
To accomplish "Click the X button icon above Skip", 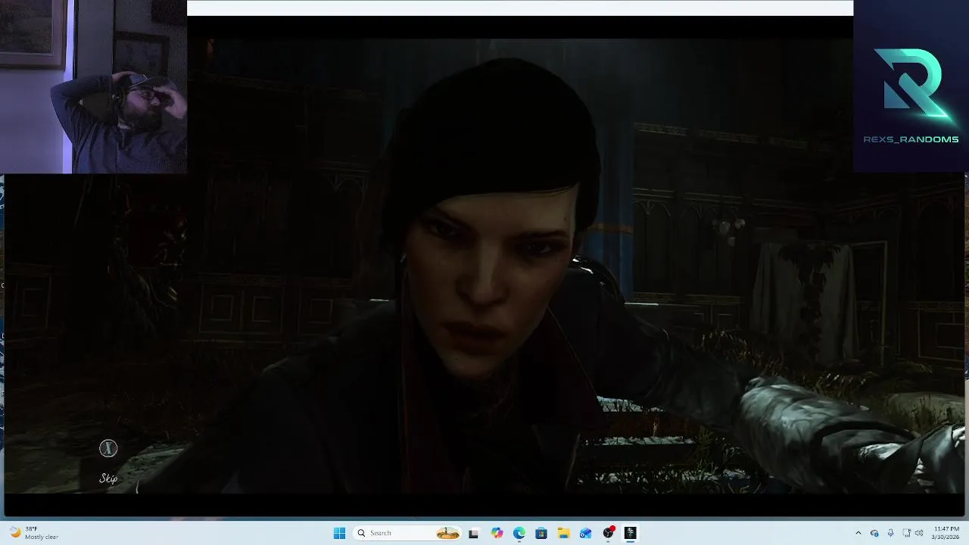I will (x=108, y=449).
